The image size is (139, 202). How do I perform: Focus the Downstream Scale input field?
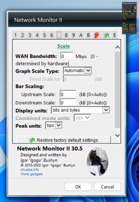(68, 102)
